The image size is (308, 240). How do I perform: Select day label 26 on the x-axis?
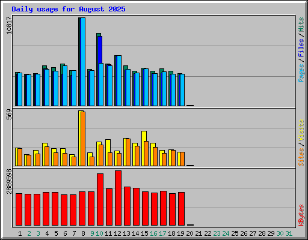click(244, 233)
